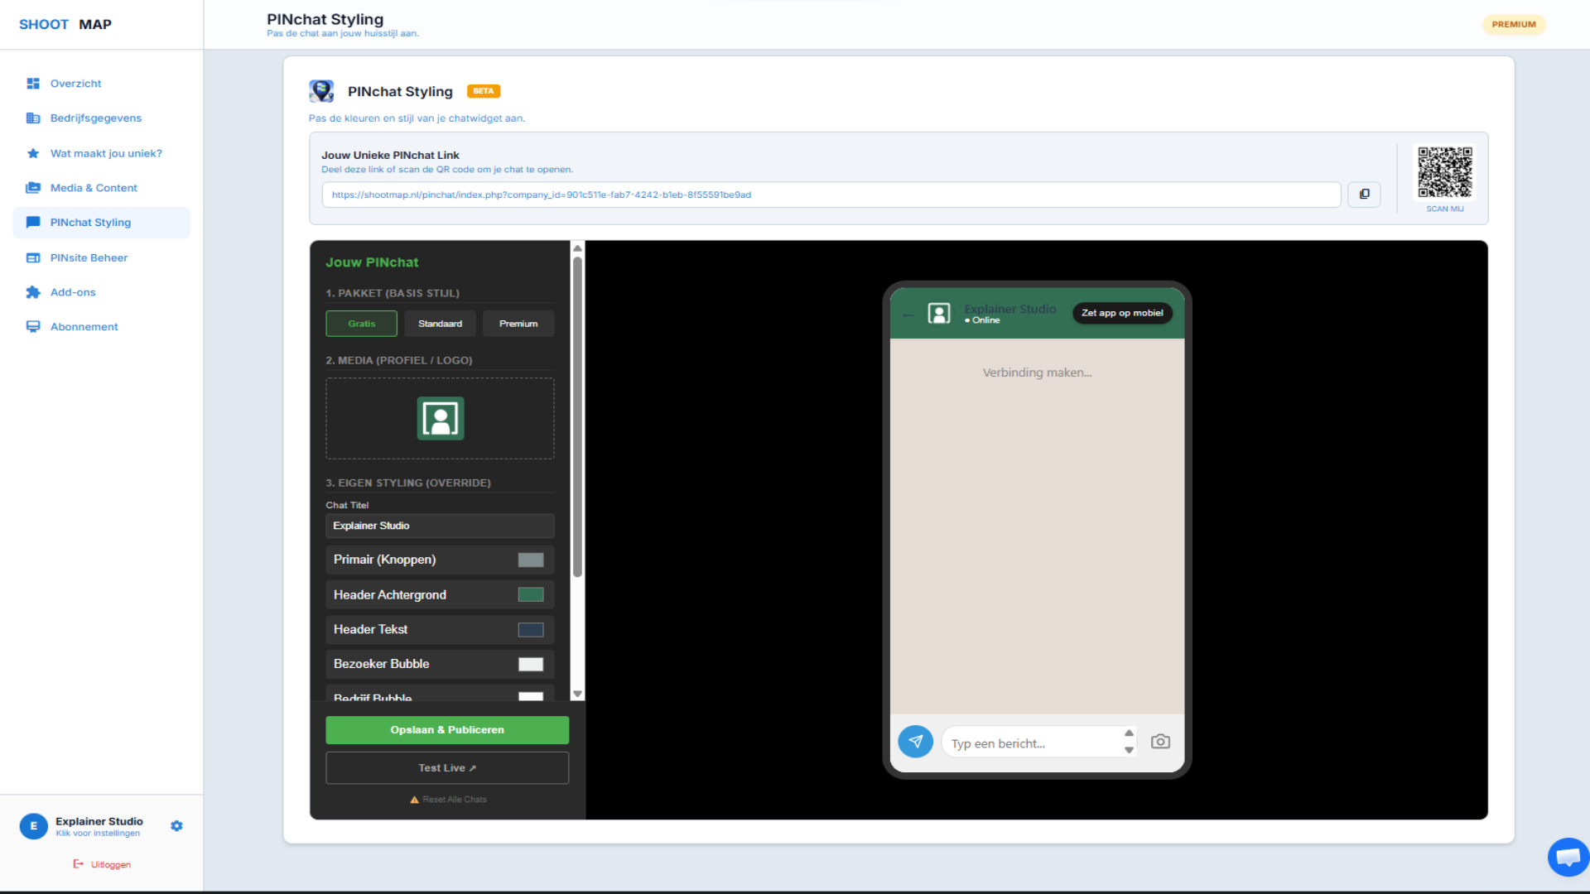Open PINsite Beheer in sidebar menu
1590x894 pixels.
tap(89, 257)
